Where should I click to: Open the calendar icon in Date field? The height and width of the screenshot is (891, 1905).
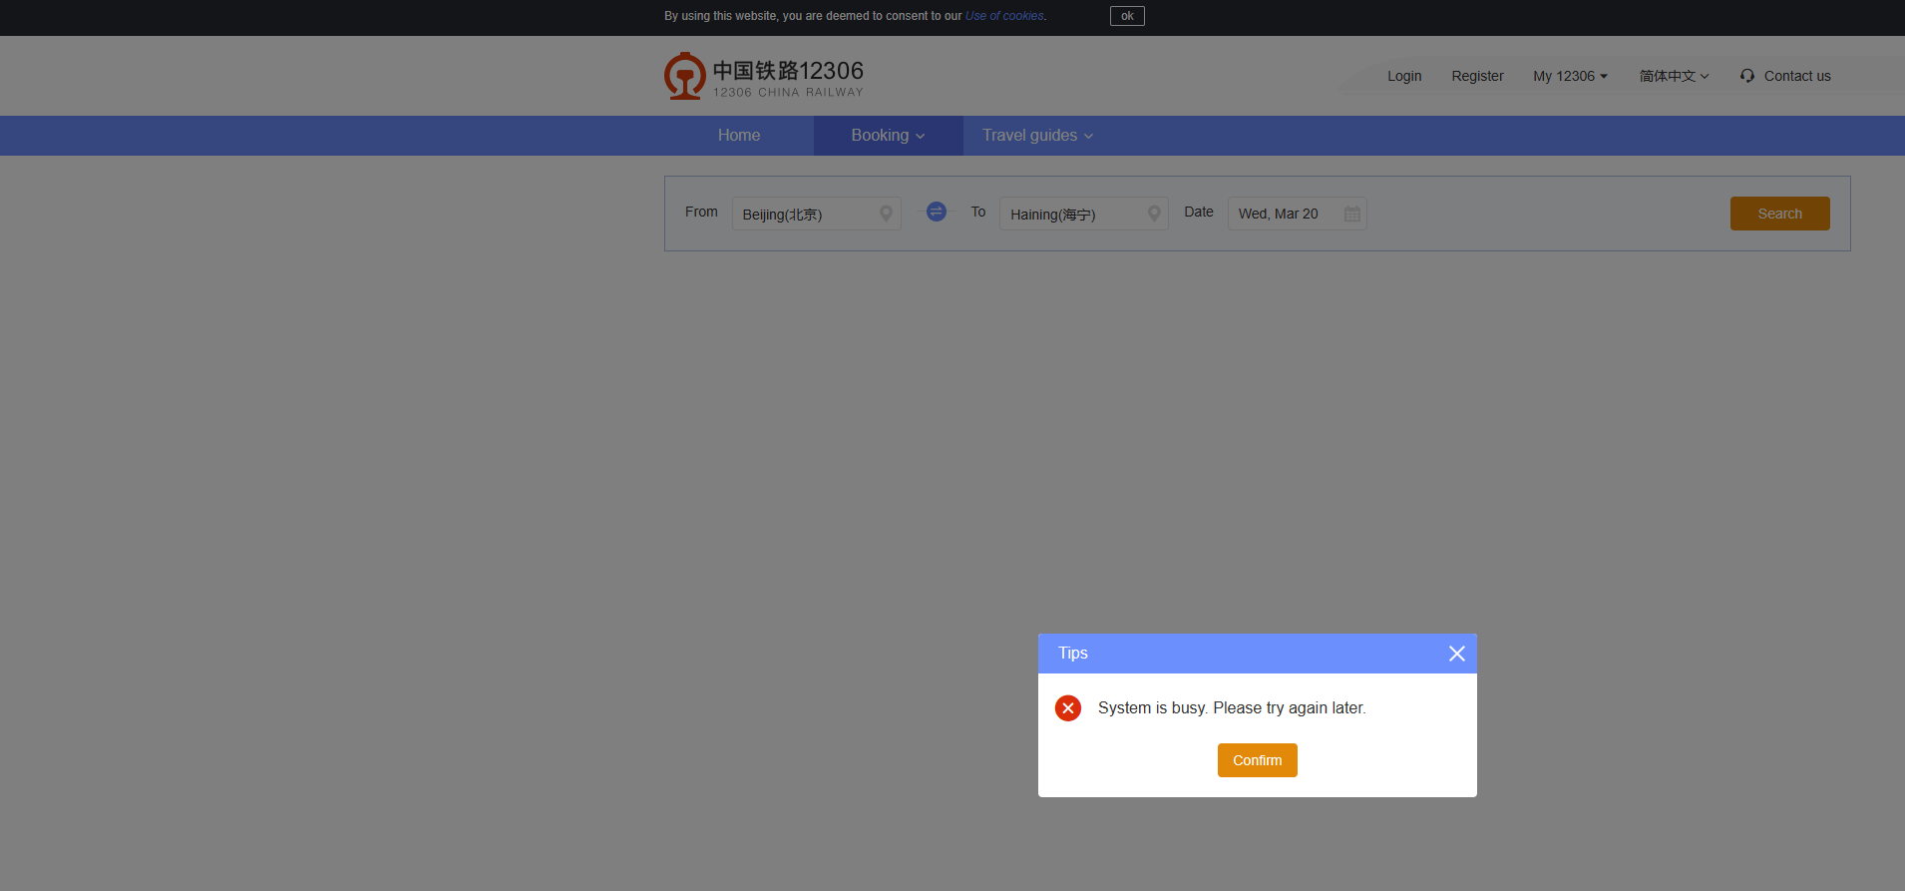point(1352,214)
